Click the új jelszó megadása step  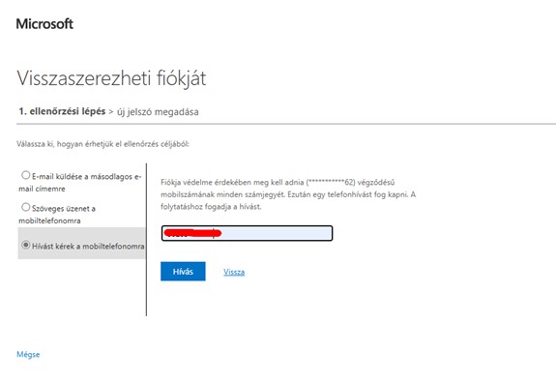pyautogui.click(x=158, y=112)
